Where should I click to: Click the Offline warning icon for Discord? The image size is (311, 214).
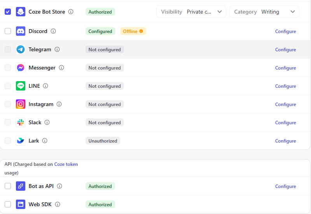point(141,31)
